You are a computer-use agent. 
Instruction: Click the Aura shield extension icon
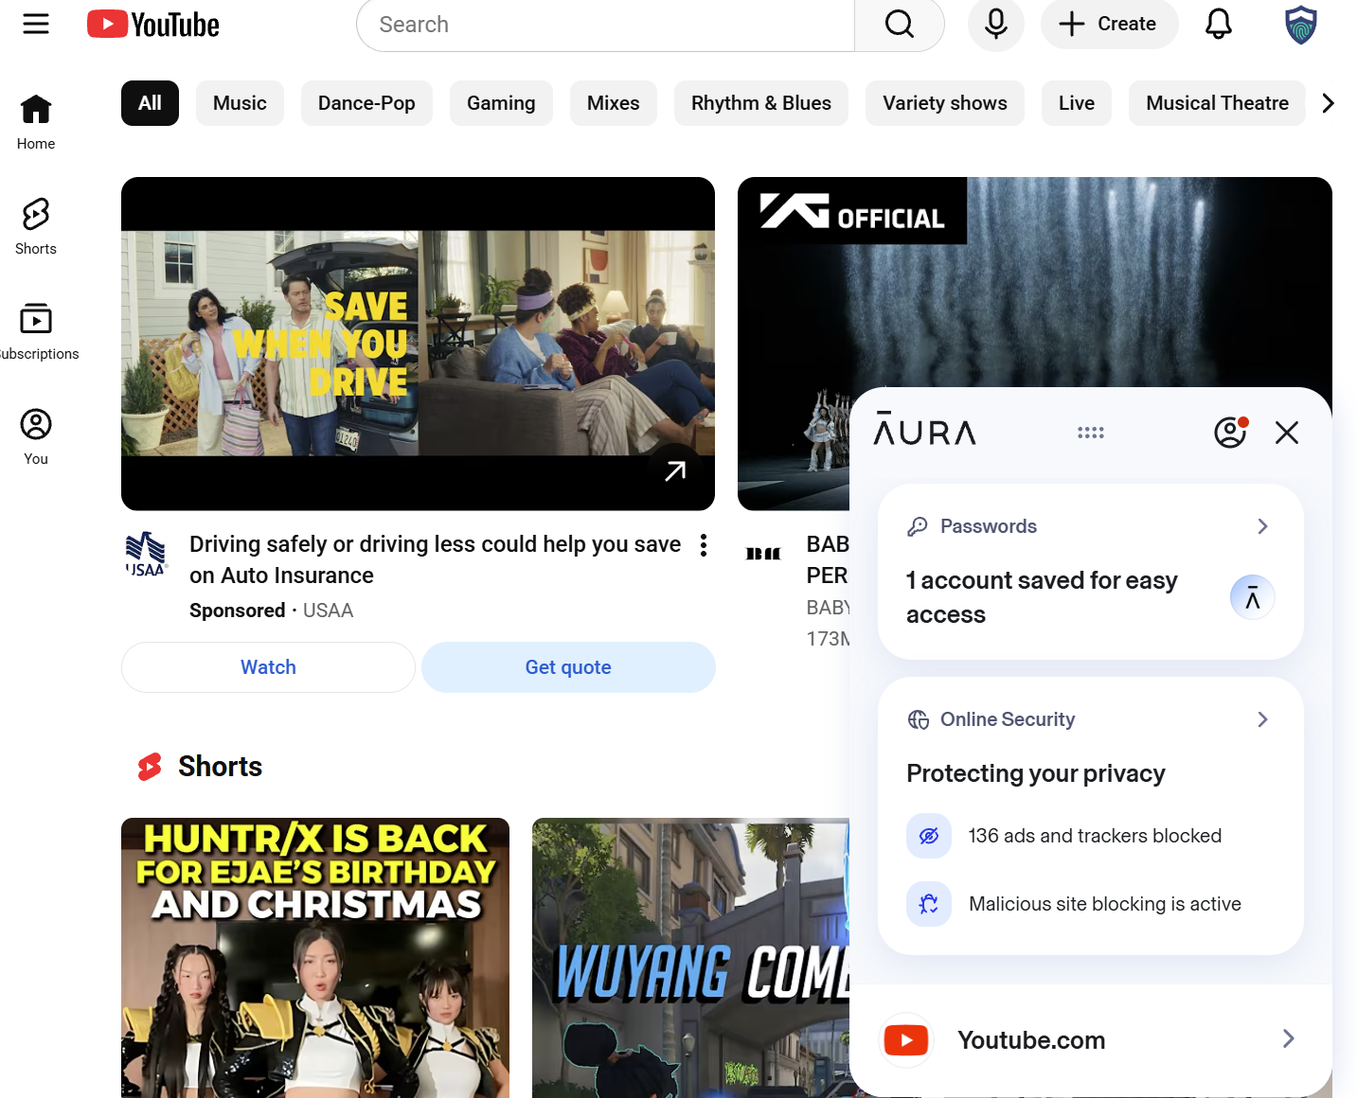click(1300, 25)
